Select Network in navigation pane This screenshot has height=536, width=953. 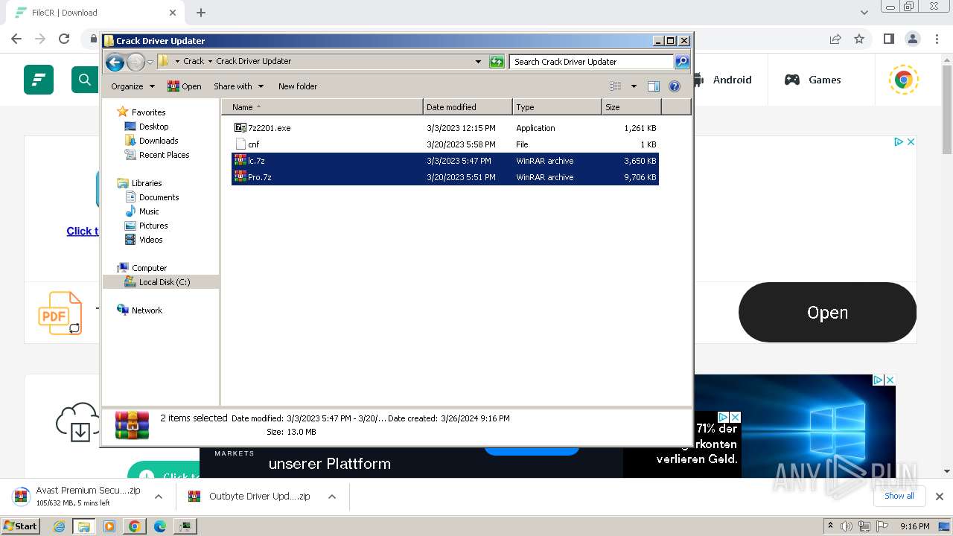point(140,310)
